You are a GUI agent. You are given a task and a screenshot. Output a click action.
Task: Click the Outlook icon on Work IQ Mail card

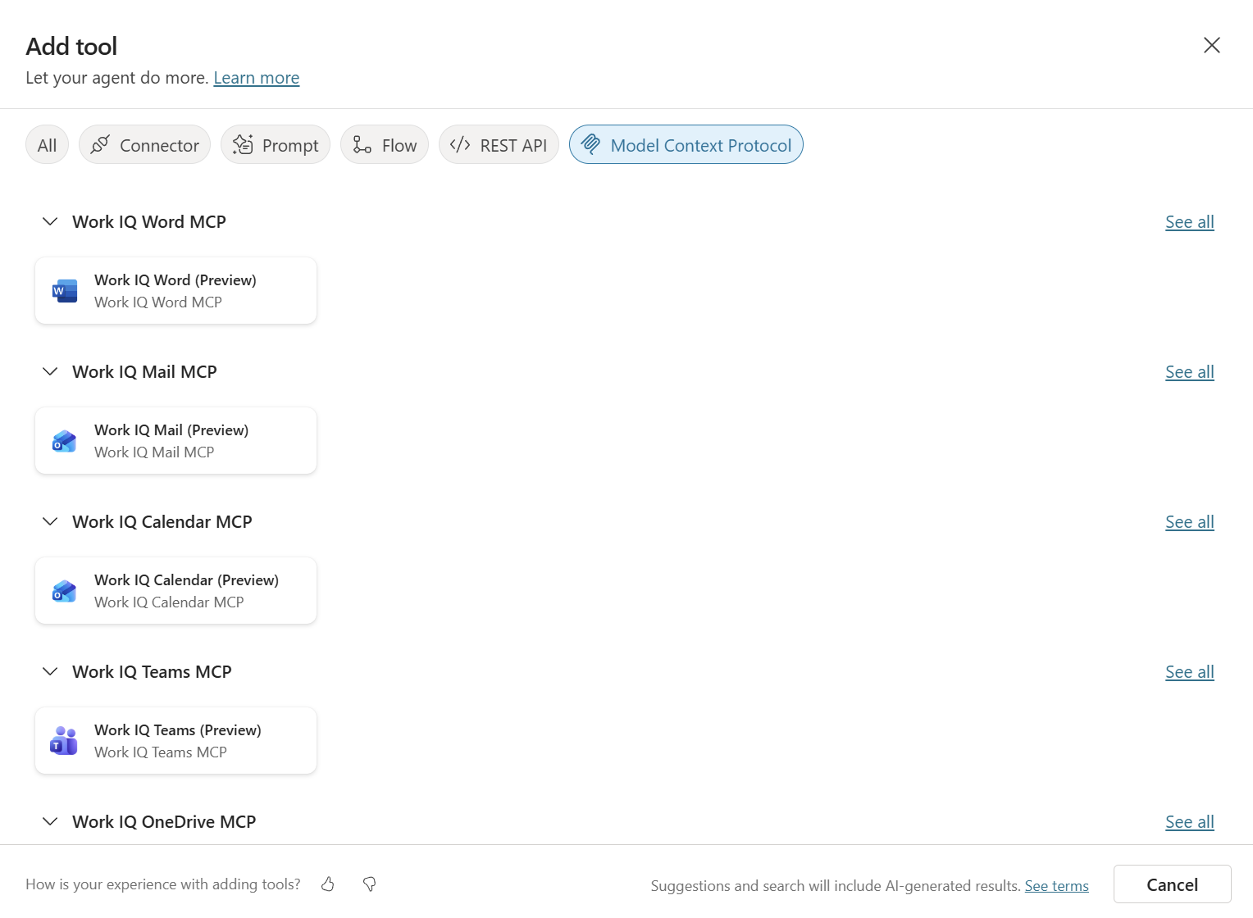[x=63, y=440]
